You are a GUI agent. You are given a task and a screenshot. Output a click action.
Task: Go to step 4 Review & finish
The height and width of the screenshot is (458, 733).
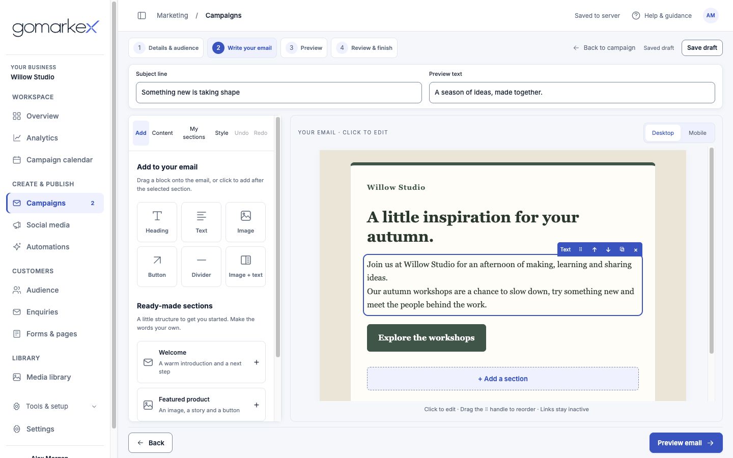(364, 48)
